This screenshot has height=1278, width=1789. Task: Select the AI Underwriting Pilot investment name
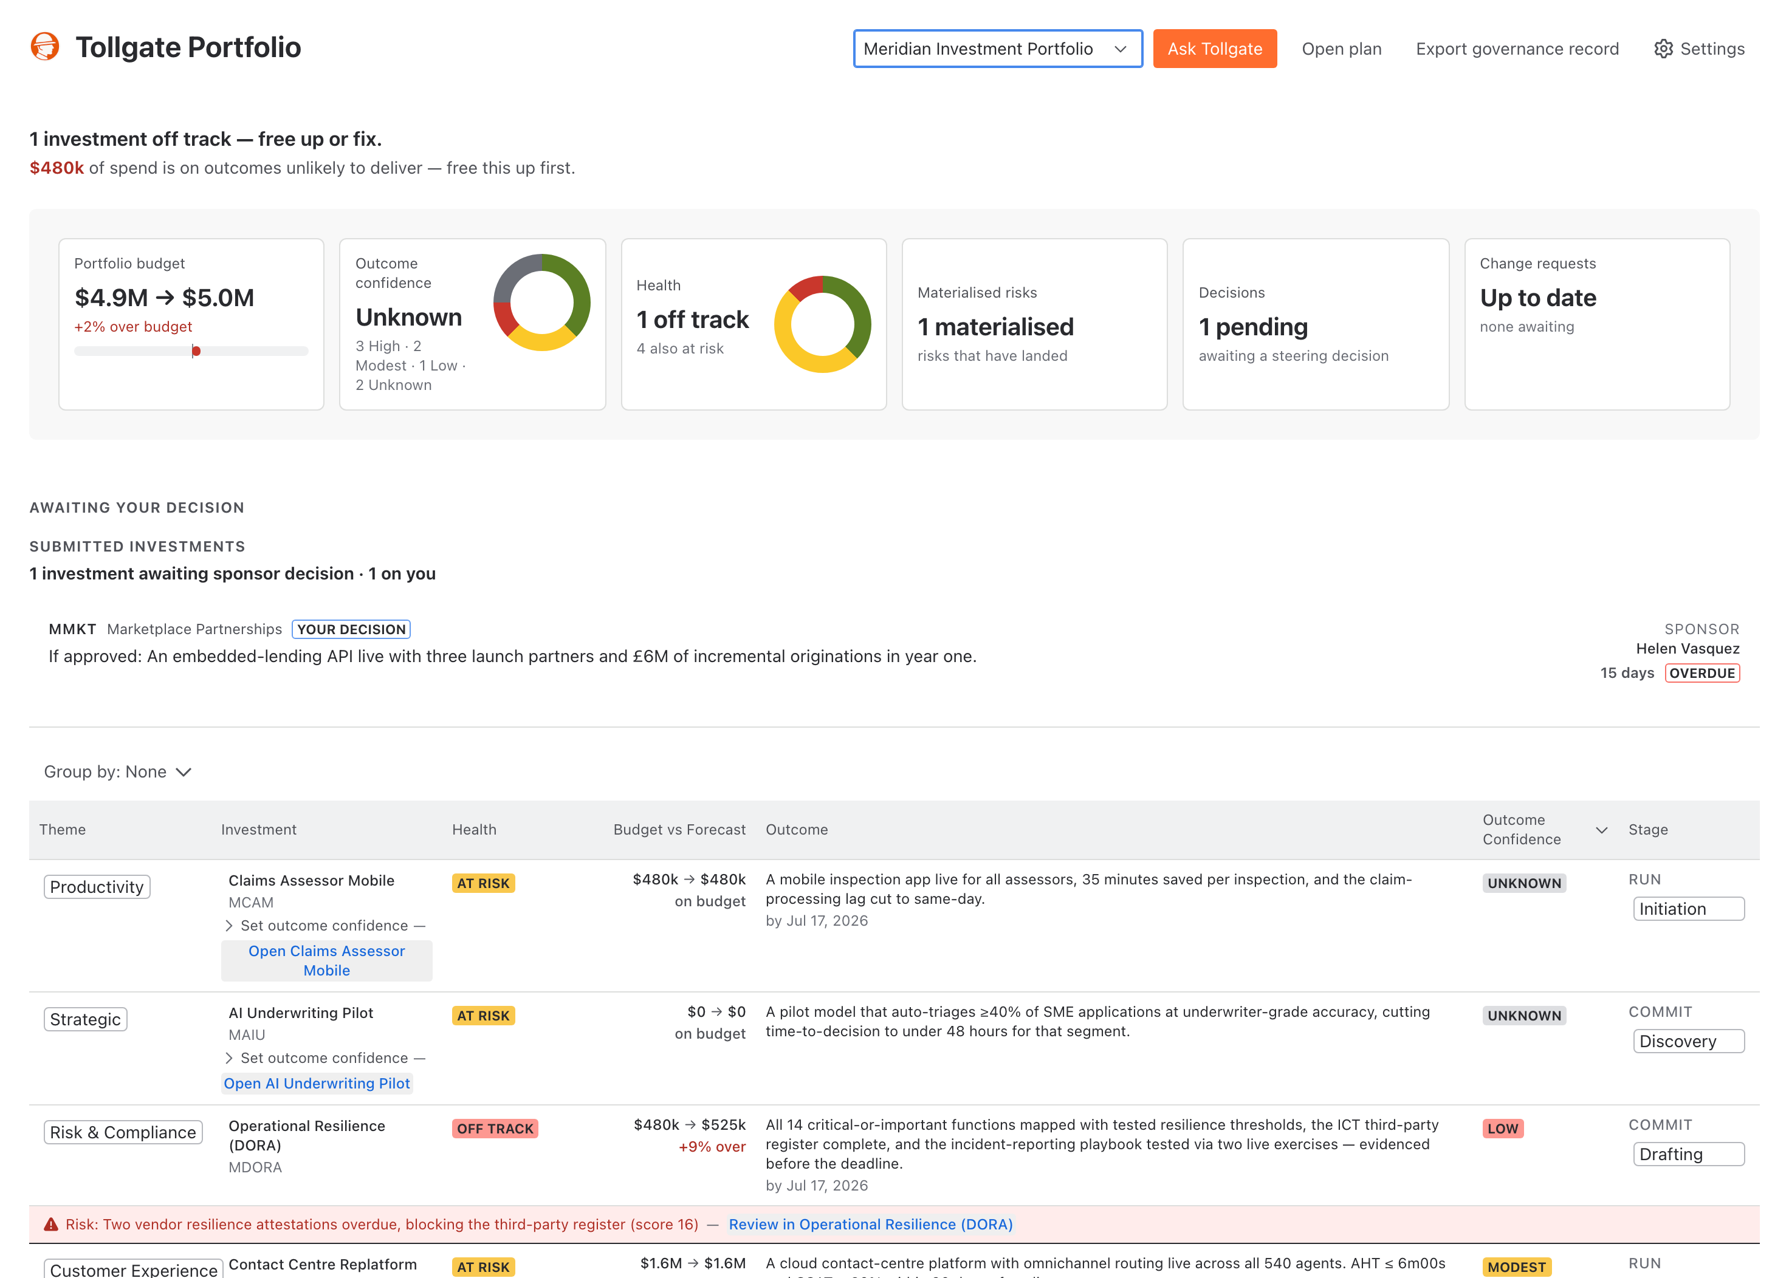[301, 1013]
